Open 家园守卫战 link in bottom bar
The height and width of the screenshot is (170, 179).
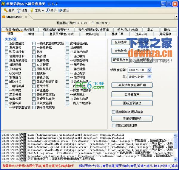tap(33, 166)
